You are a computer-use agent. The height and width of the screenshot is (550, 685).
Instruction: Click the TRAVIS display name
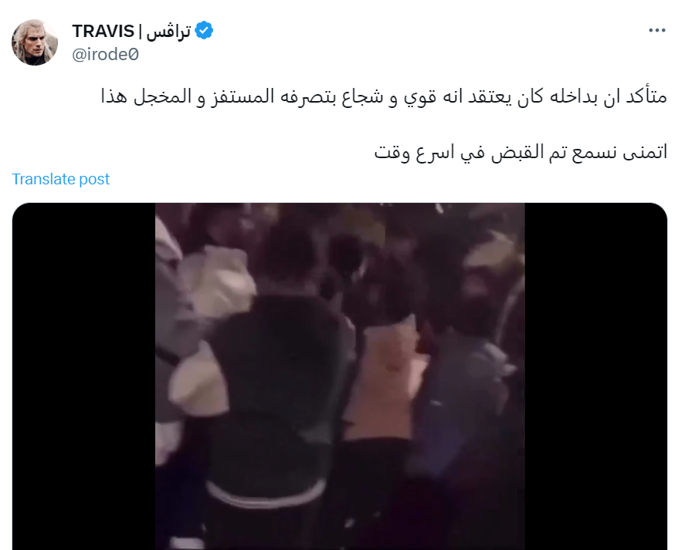103,31
